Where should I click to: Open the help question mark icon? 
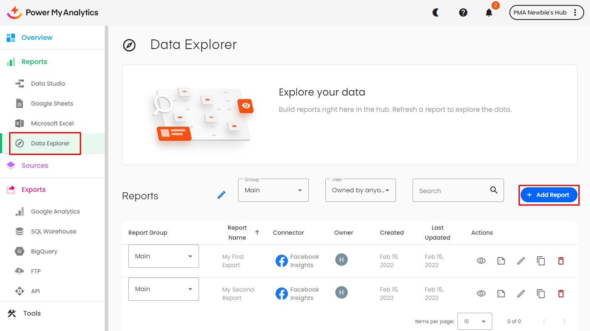[x=463, y=12]
